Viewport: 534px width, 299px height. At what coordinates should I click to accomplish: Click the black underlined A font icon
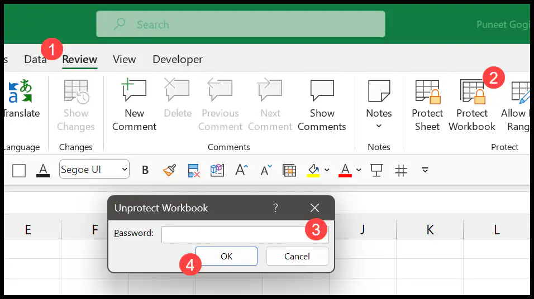[43, 170]
